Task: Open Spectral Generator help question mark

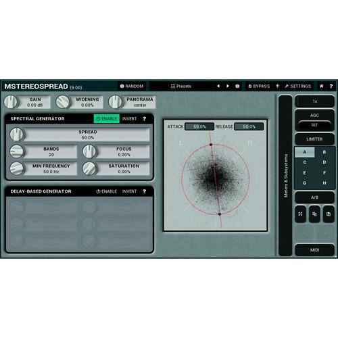Action: (144, 118)
